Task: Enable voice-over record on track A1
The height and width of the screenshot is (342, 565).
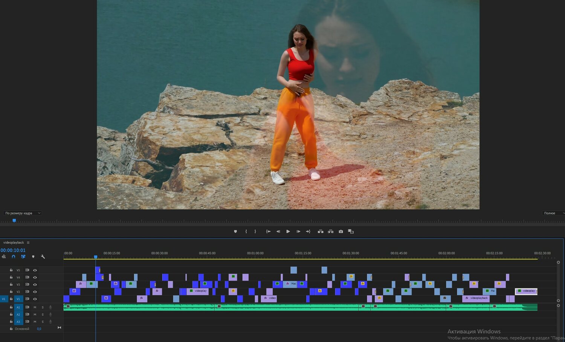Action: click(x=50, y=307)
